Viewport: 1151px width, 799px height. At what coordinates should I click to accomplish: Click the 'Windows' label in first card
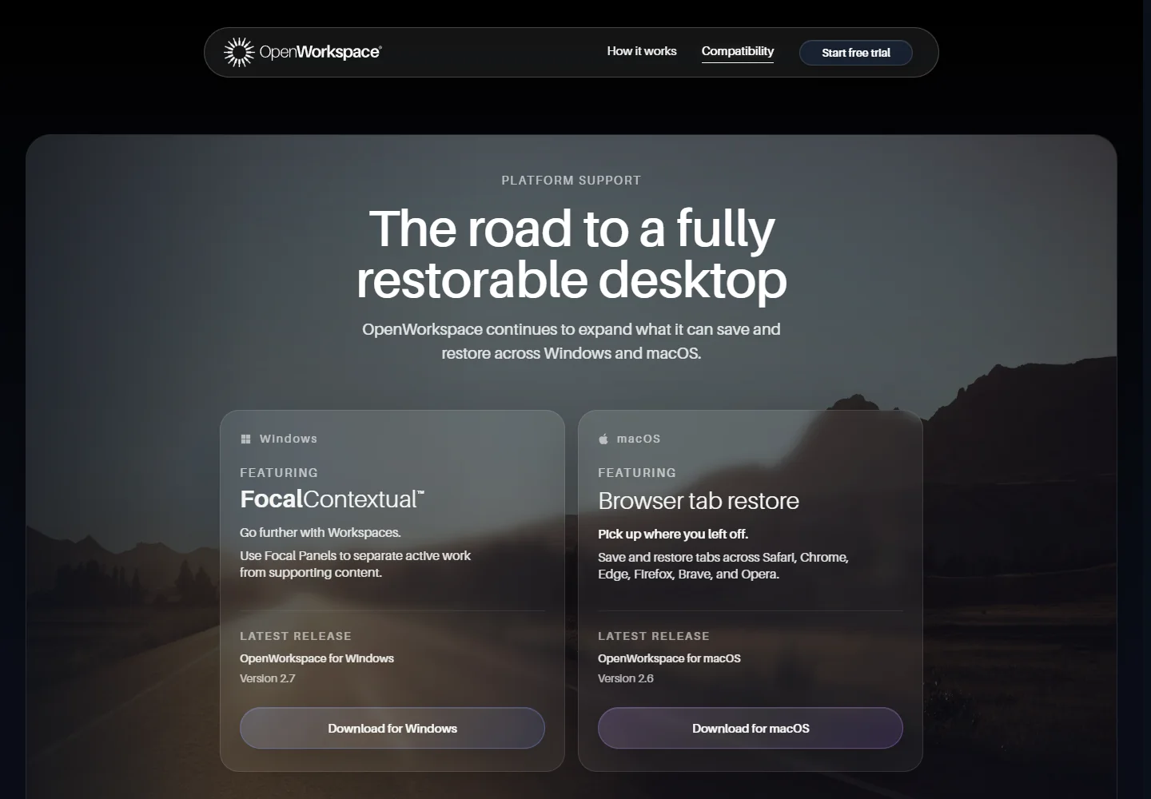click(289, 439)
